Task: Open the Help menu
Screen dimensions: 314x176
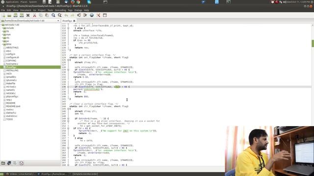Action: point(86,10)
